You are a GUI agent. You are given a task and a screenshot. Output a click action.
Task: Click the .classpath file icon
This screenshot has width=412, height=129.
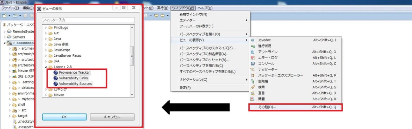(x=15, y=127)
